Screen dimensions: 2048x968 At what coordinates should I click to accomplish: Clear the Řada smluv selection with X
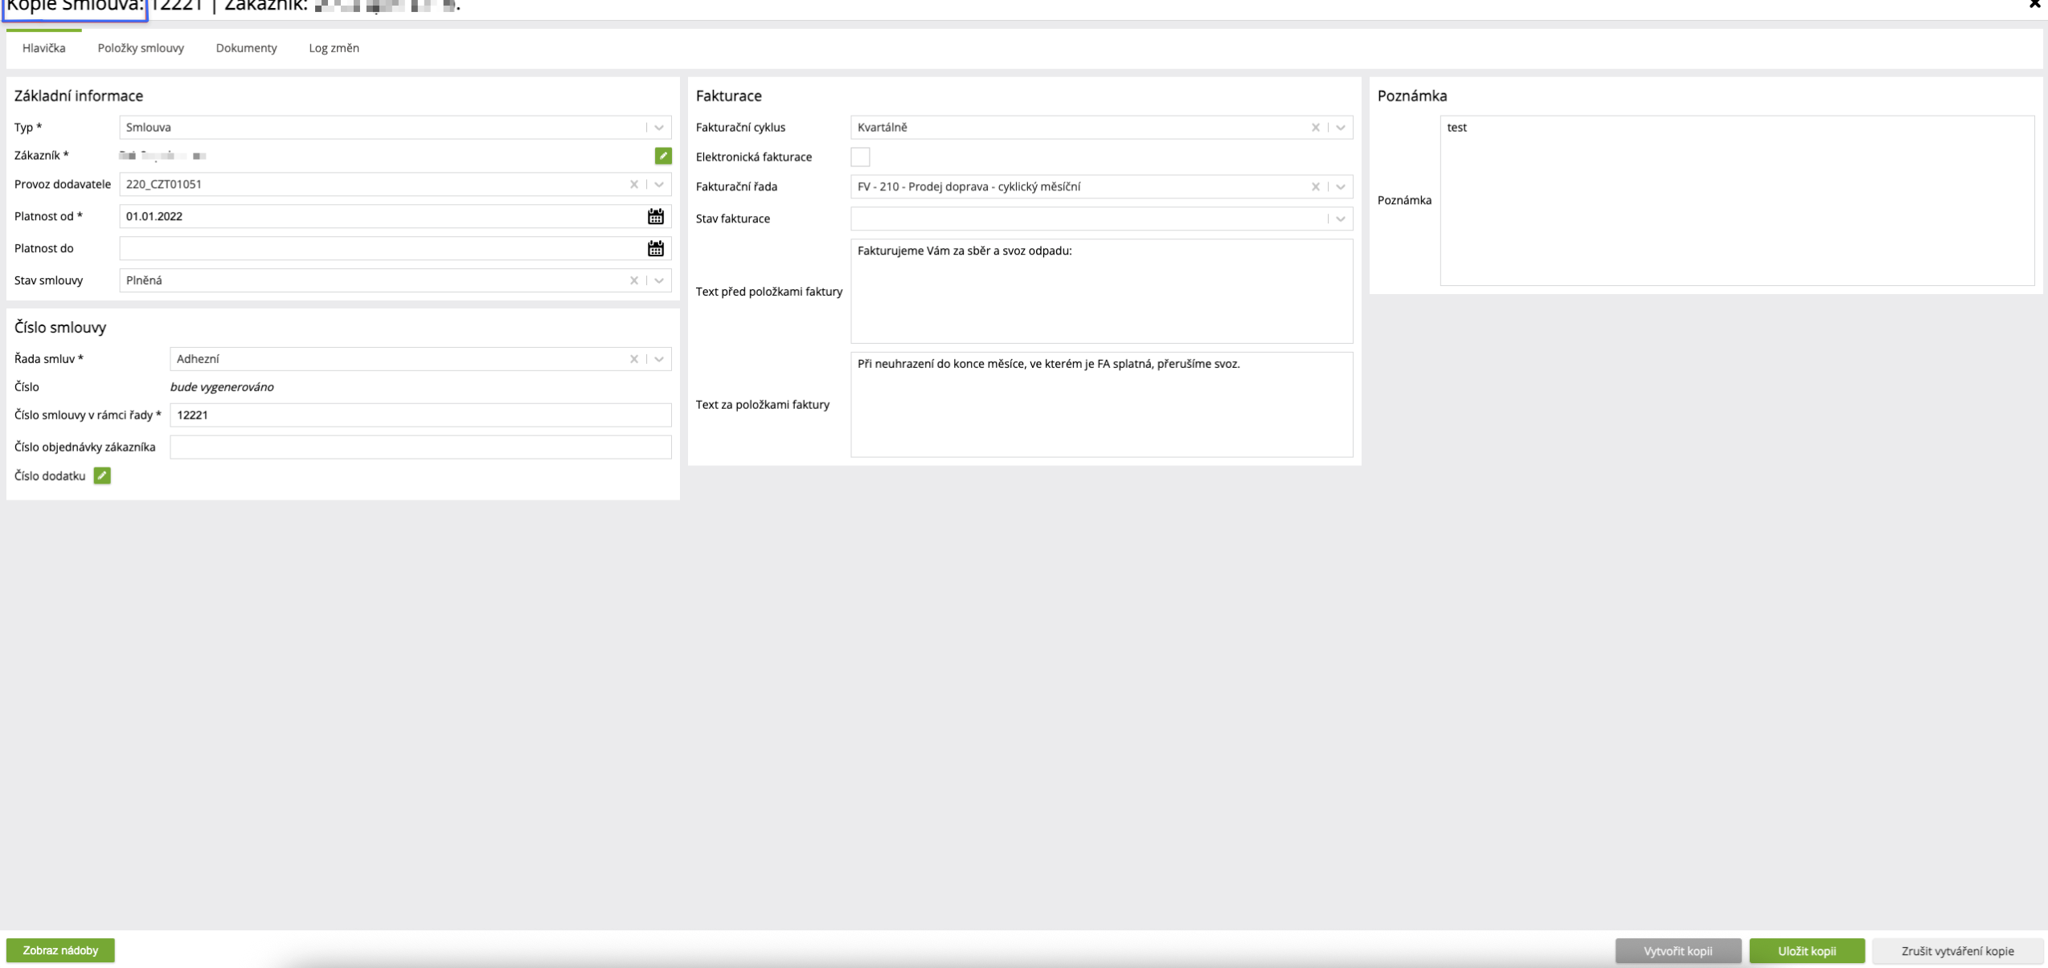(634, 359)
